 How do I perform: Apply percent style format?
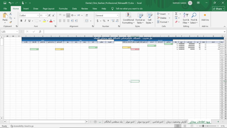(x=104, y=21)
